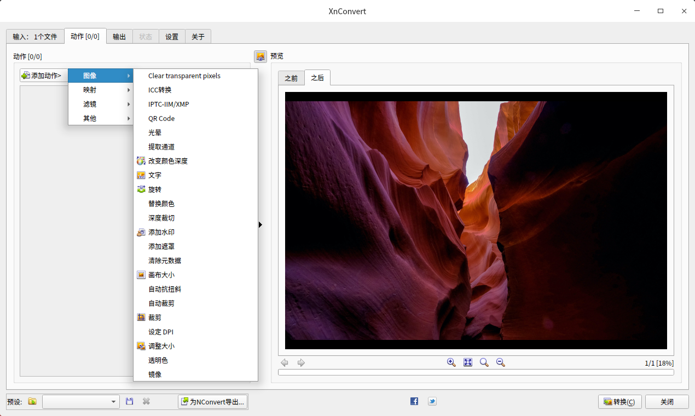Open the 其他 submenu
The height and width of the screenshot is (416, 695).
point(101,118)
